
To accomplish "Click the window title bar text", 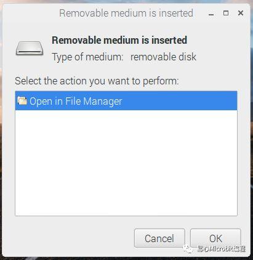I will (126, 13).
